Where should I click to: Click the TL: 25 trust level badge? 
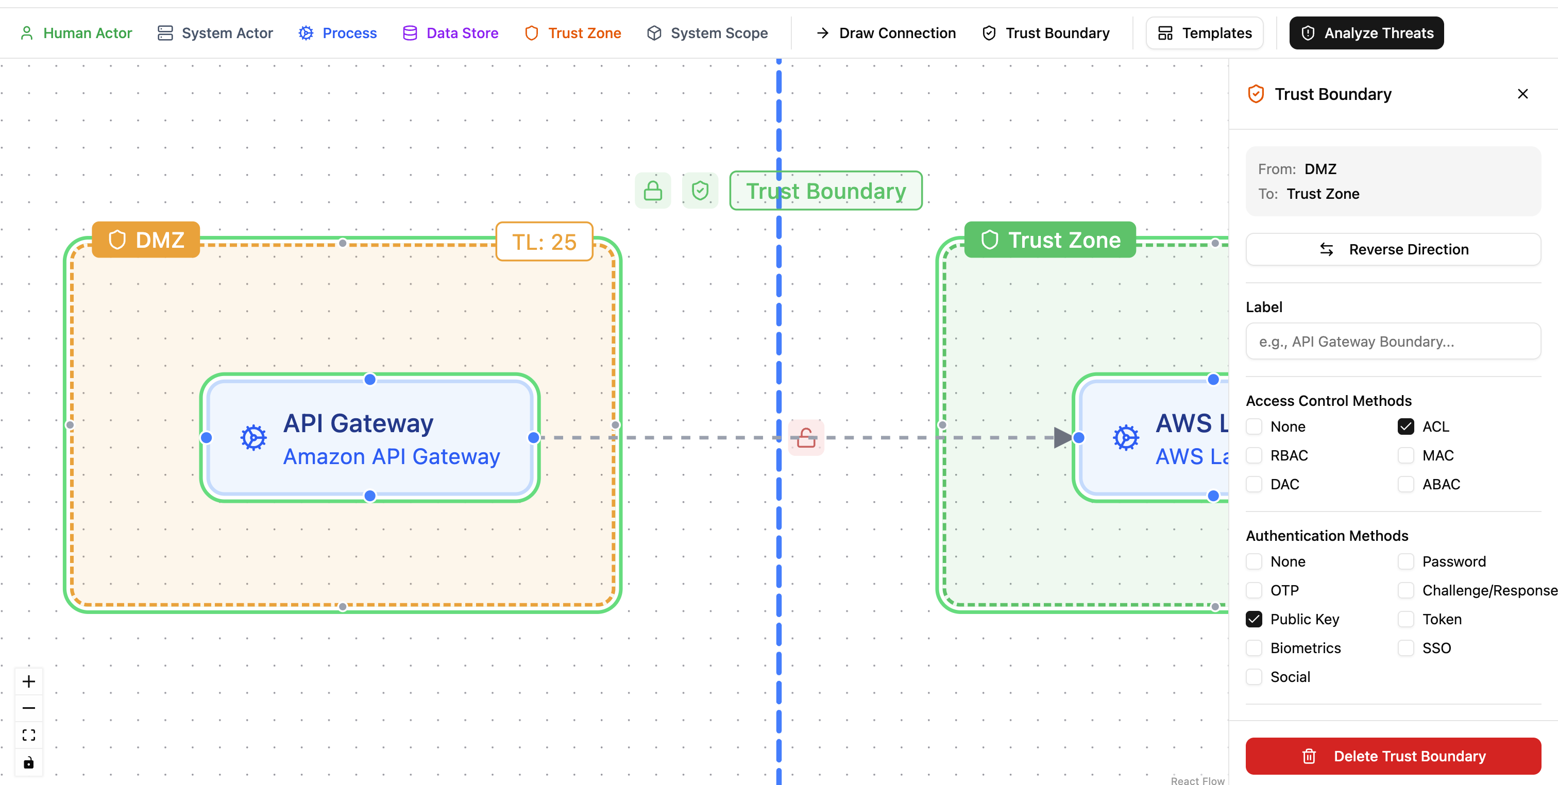coord(544,241)
